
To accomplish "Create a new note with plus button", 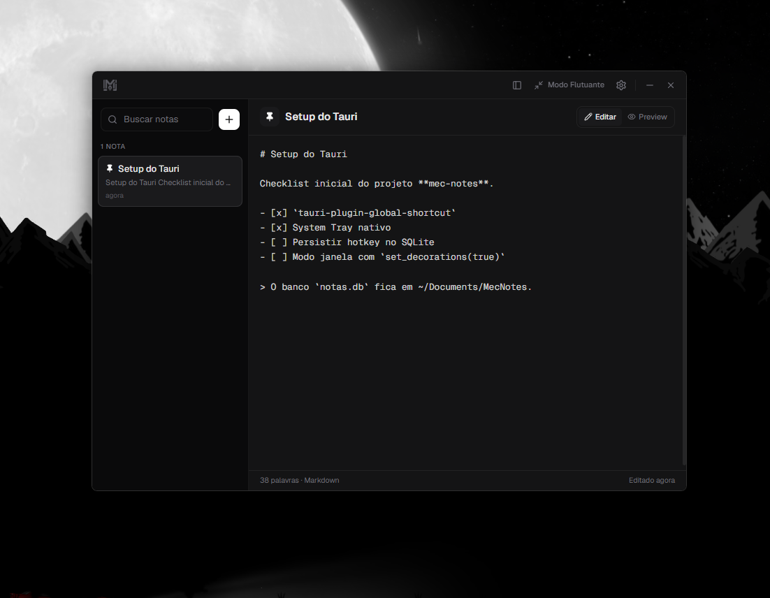I will (229, 119).
